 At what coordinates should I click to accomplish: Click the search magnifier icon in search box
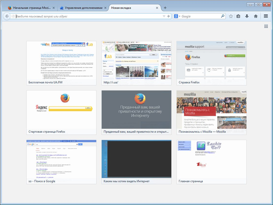click(x=223, y=16)
